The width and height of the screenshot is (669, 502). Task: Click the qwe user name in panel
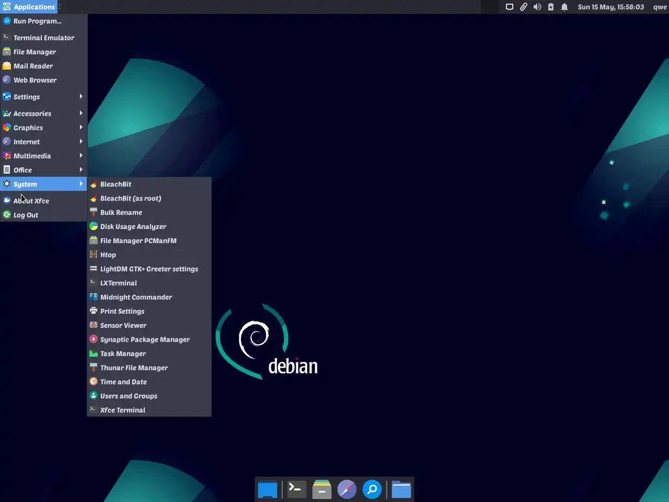[x=660, y=7]
